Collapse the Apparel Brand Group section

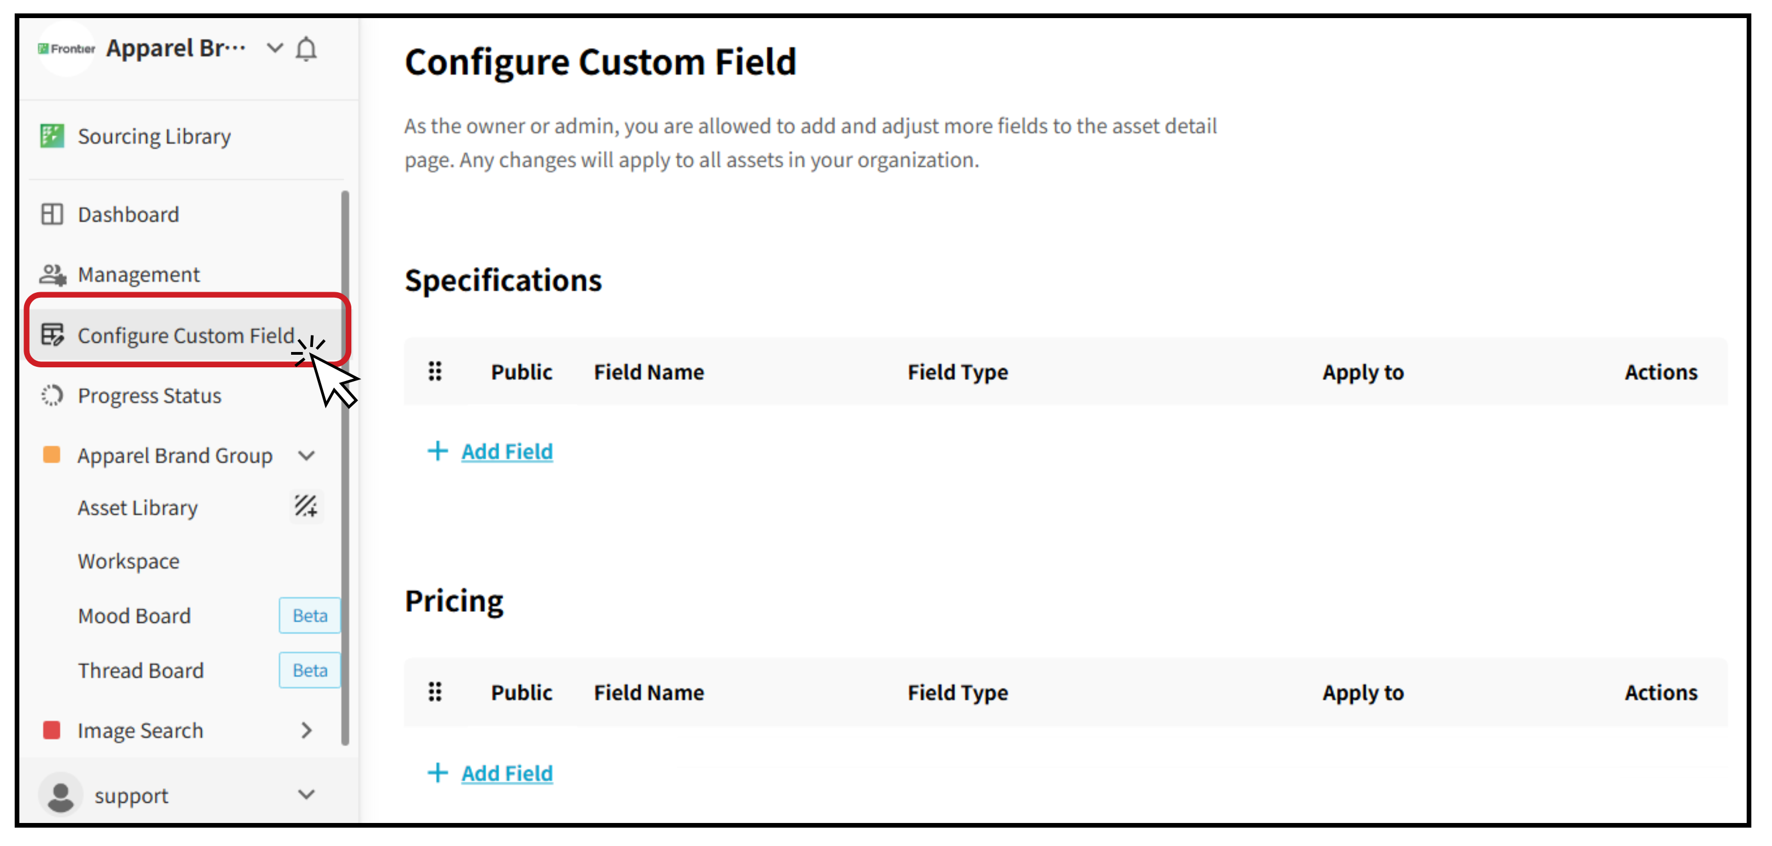point(307,456)
